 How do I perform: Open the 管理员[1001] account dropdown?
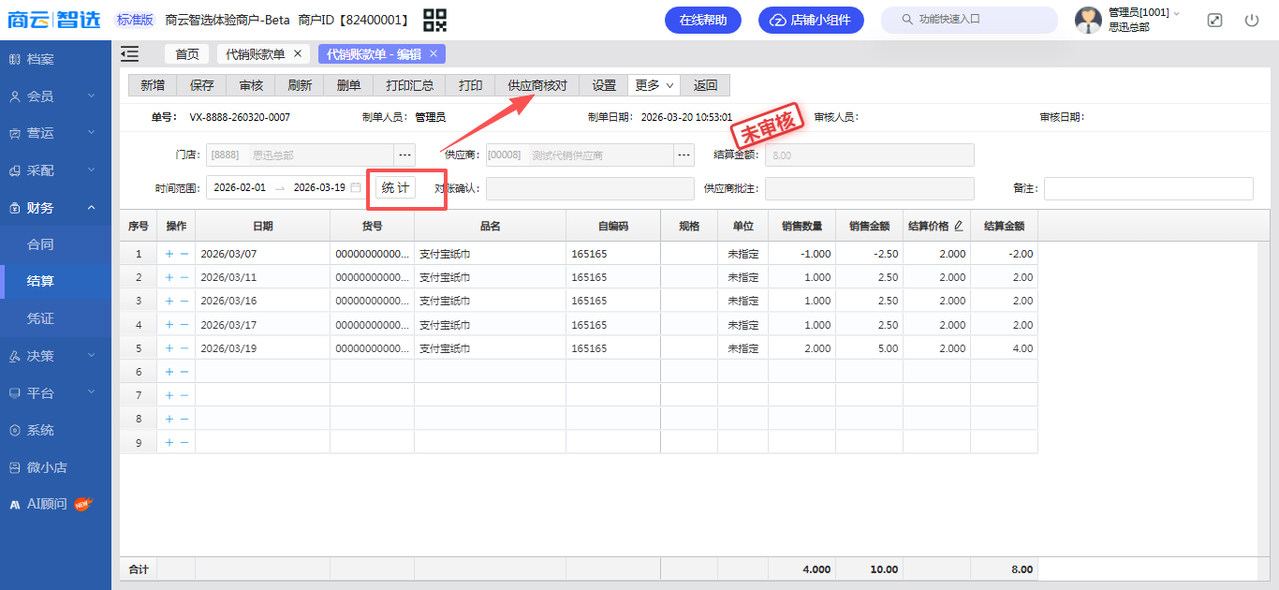(1143, 13)
